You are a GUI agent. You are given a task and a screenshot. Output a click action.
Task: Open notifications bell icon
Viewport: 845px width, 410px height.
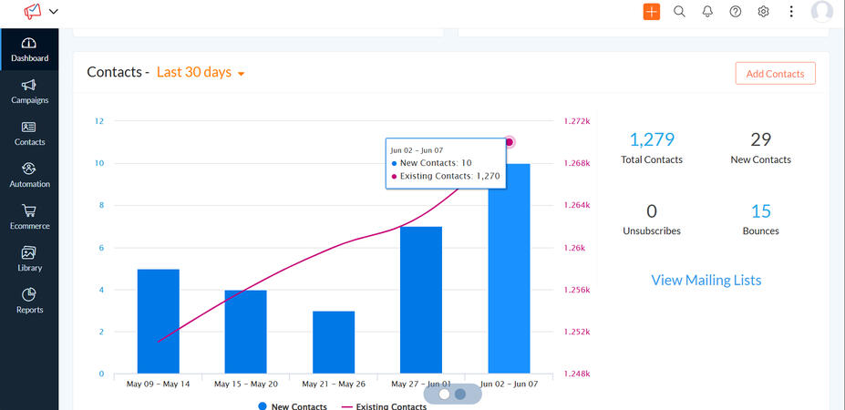pyautogui.click(x=707, y=12)
